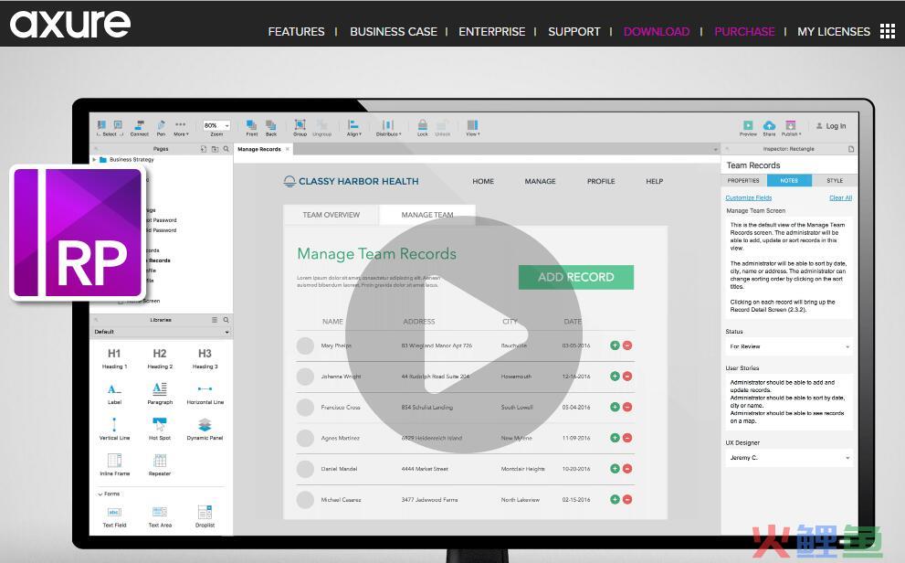905x563 pixels.
Task: Switch to Properties tab in Inspector
Action: 743,181
